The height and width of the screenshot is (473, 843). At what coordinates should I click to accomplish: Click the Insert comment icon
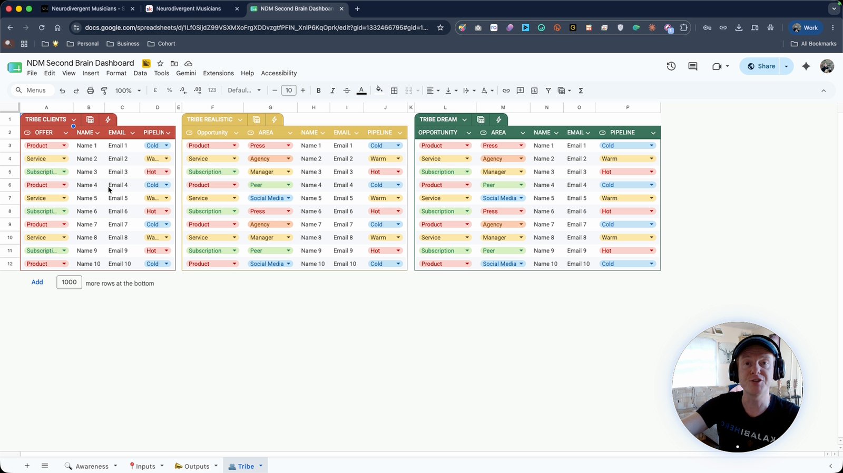point(520,90)
